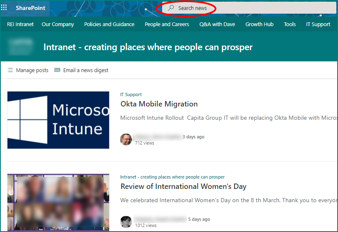The width and height of the screenshot is (338, 232).
Task: Click the Microsoft Intune Rollout description text
Action: tap(228, 118)
